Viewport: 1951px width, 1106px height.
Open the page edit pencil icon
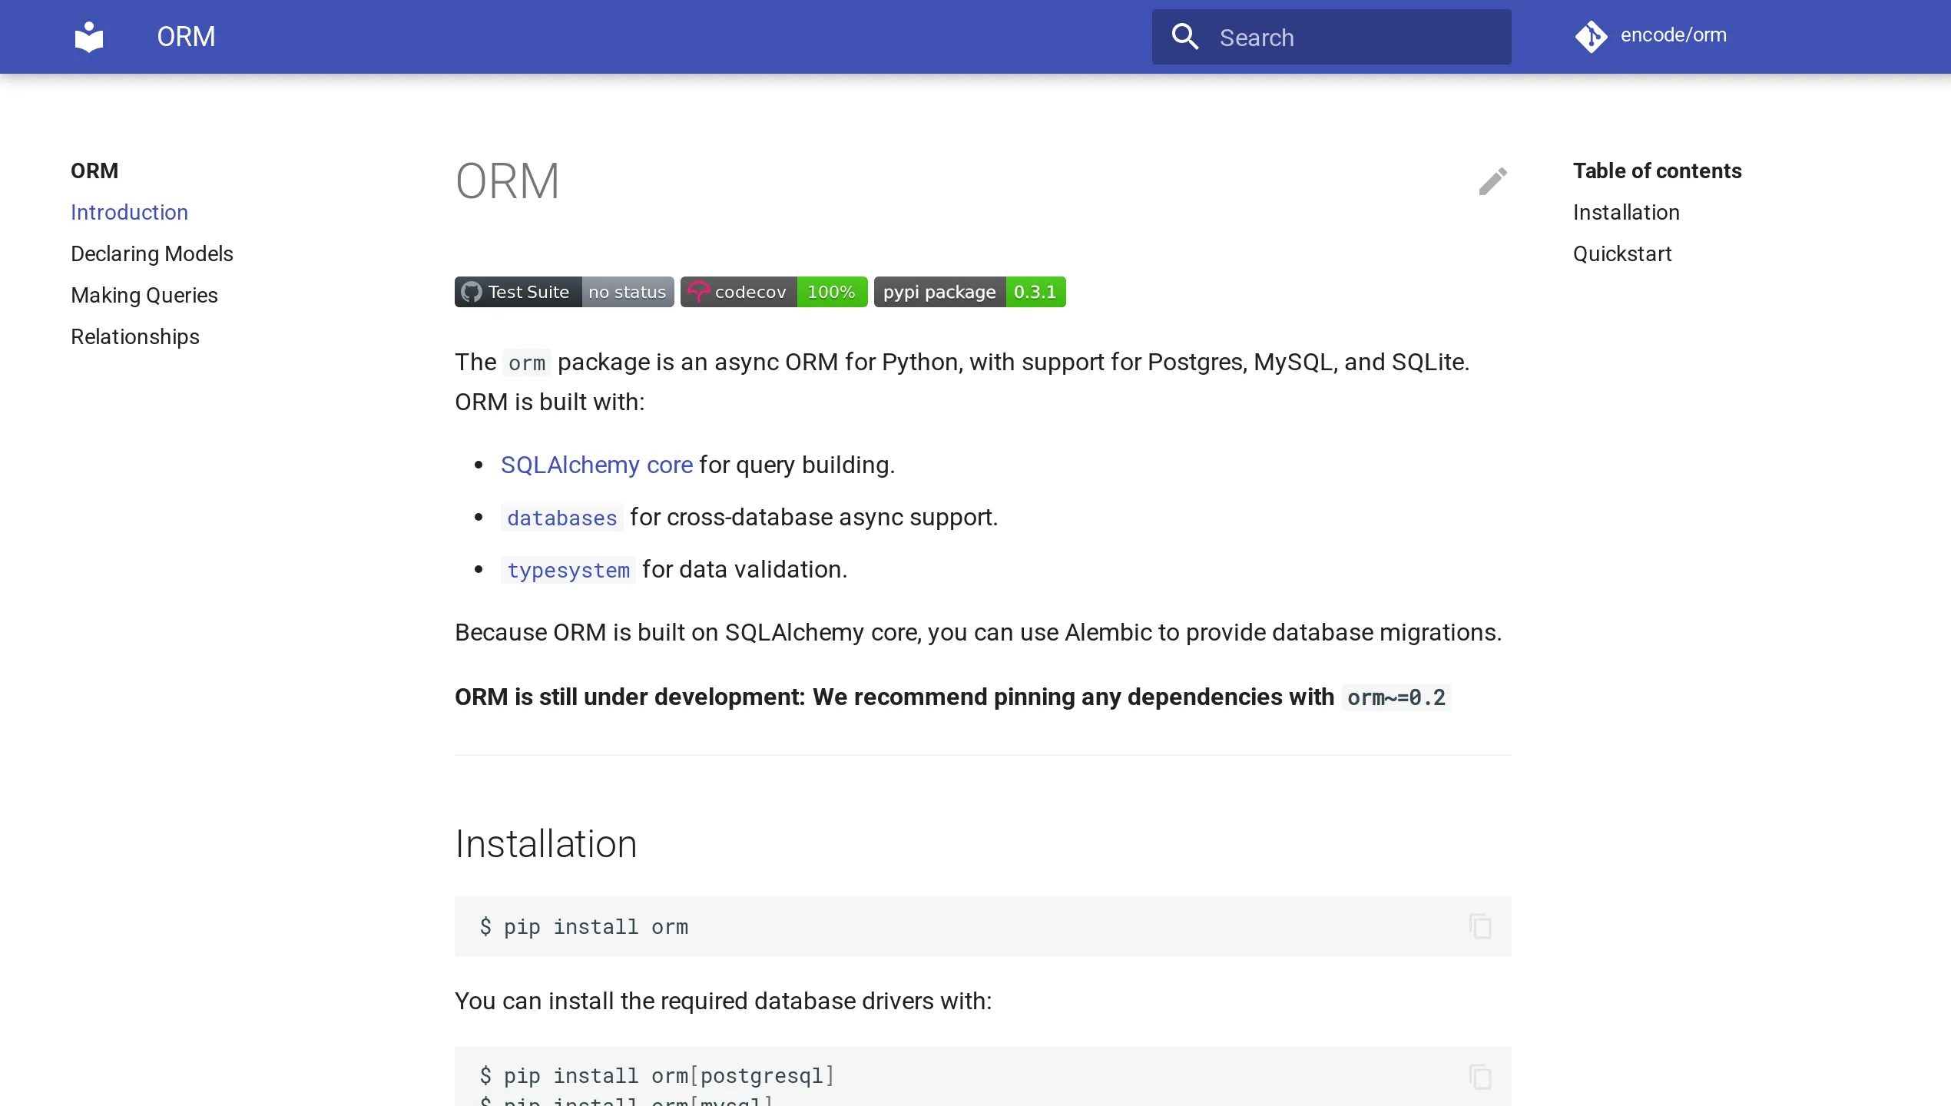coord(1492,181)
